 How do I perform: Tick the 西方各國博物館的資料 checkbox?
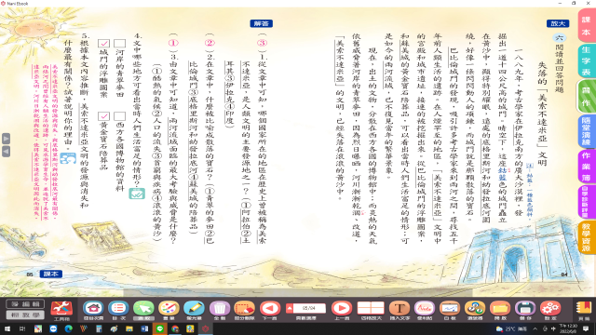coord(120,115)
